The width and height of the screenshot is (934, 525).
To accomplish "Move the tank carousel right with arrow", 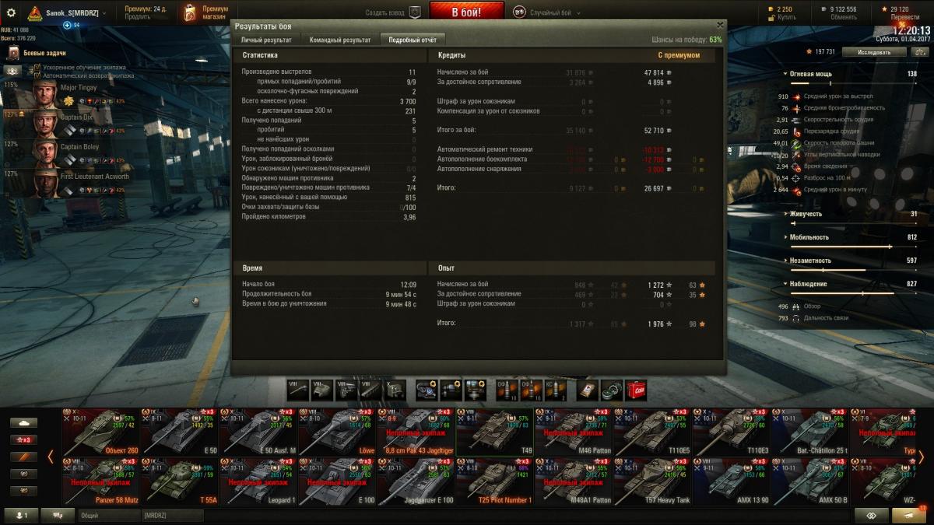I will point(922,457).
